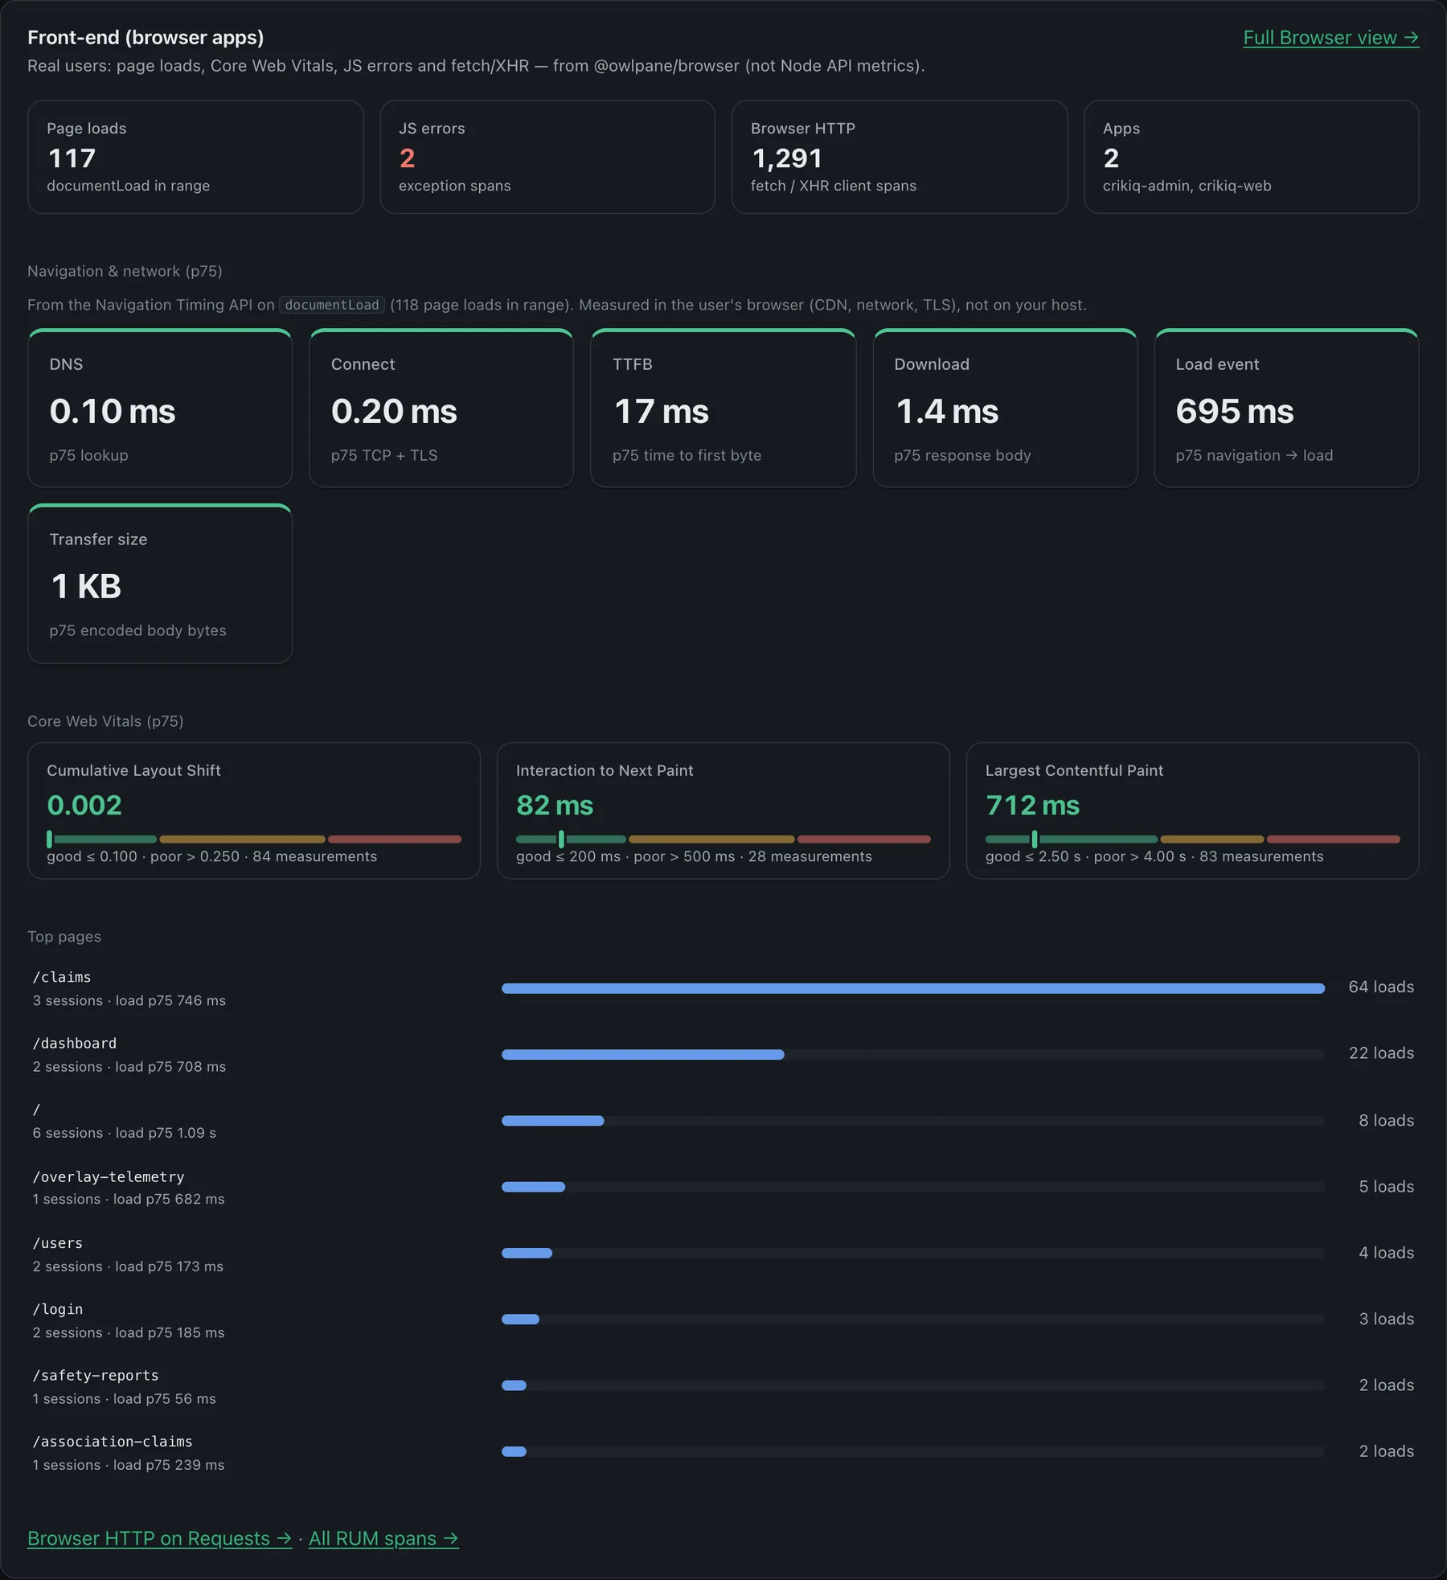Click the Top pages heading
The height and width of the screenshot is (1580, 1447).
tap(64, 937)
